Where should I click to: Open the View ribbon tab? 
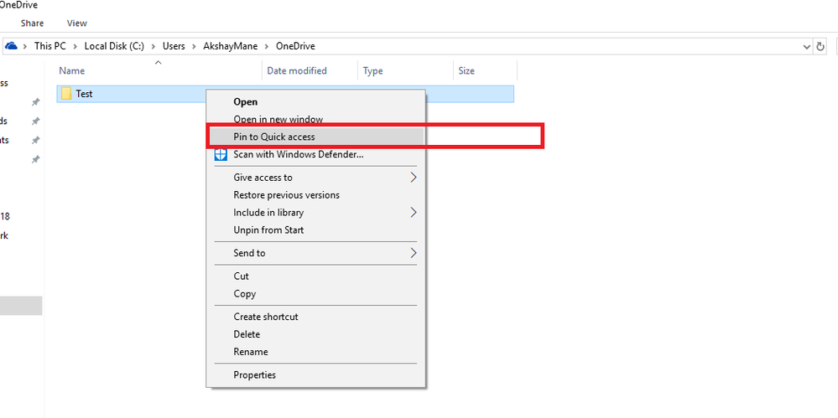[76, 23]
